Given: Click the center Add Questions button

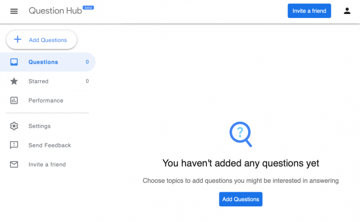Looking at the screenshot, I should tap(241, 199).
